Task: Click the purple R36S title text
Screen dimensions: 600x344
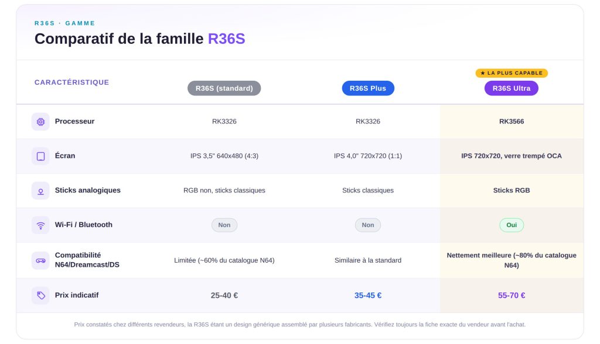Action: (227, 39)
